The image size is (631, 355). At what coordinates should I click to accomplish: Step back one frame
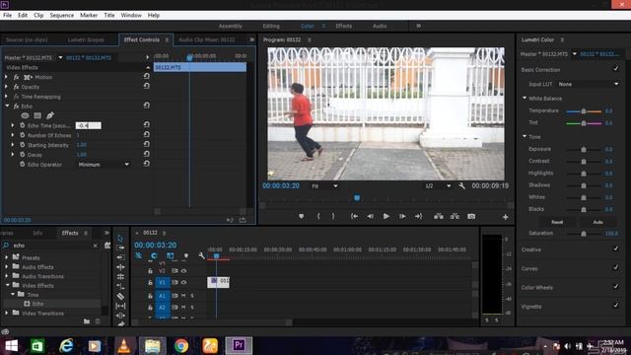pyautogui.click(x=370, y=217)
